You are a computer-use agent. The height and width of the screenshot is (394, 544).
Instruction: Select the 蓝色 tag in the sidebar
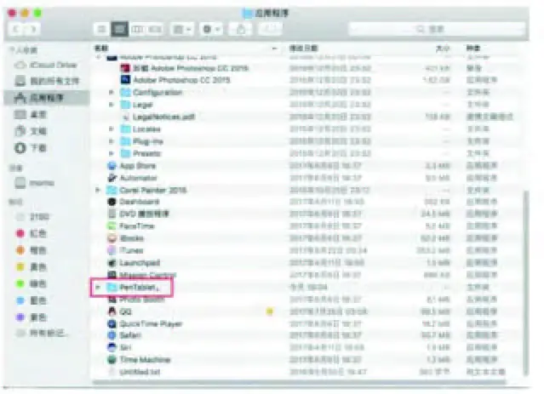pyautogui.click(x=31, y=300)
